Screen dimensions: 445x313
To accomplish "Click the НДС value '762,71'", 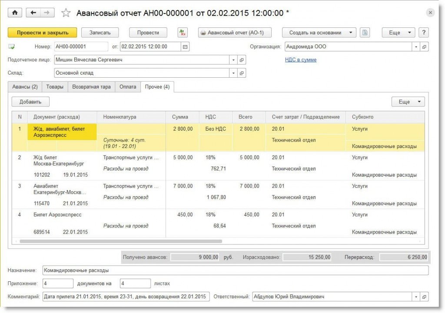I will click(218, 169).
